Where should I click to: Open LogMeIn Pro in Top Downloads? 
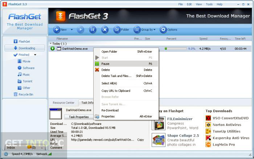[224, 144]
